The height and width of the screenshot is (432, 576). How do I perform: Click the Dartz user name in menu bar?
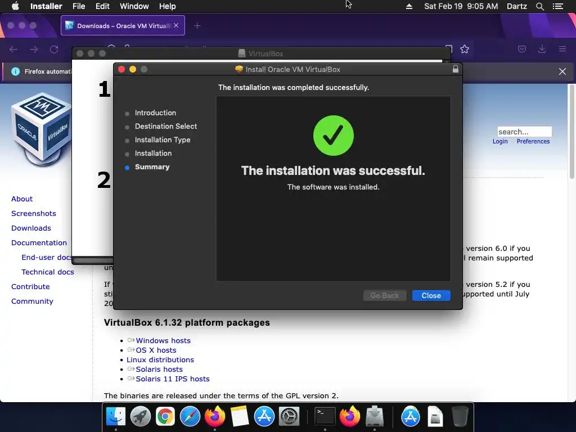pos(516,6)
